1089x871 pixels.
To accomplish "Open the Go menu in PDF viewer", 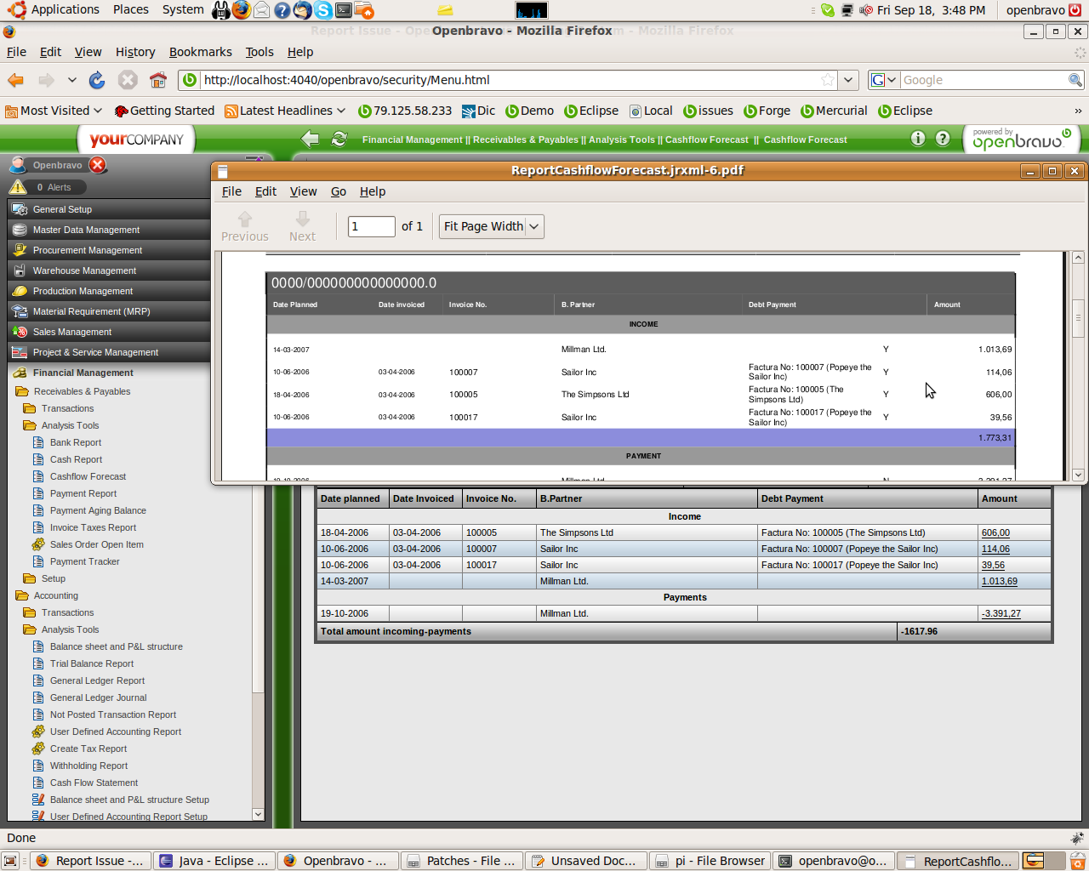I will click(x=338, y=191).
